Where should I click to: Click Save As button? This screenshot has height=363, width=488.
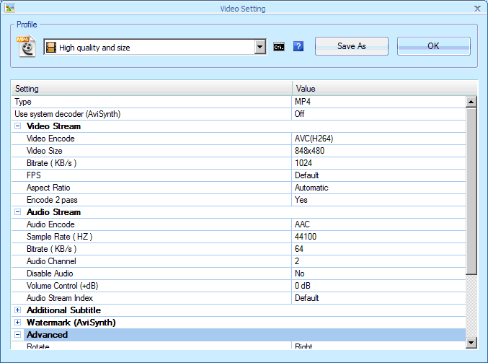click(x=352, y=46)
